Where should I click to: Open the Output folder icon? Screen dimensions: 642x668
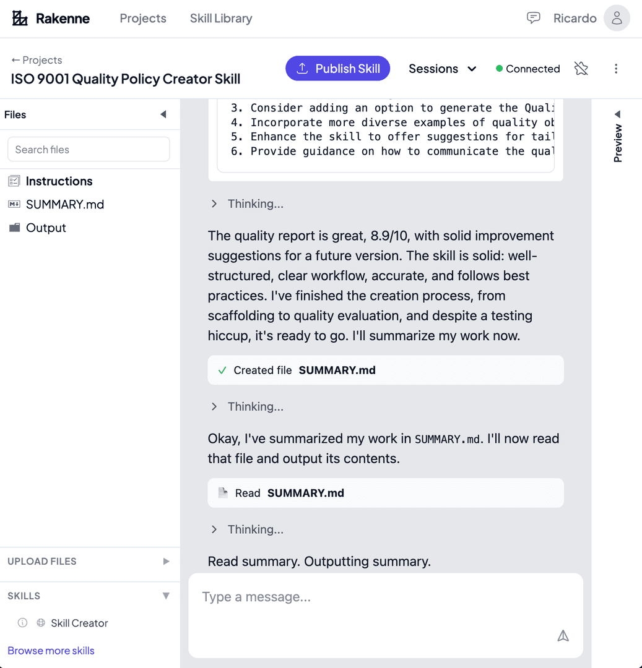[14, 228]
